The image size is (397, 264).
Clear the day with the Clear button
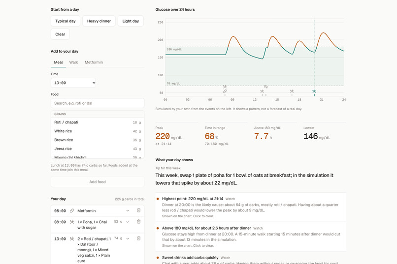[x=60, y=34]
